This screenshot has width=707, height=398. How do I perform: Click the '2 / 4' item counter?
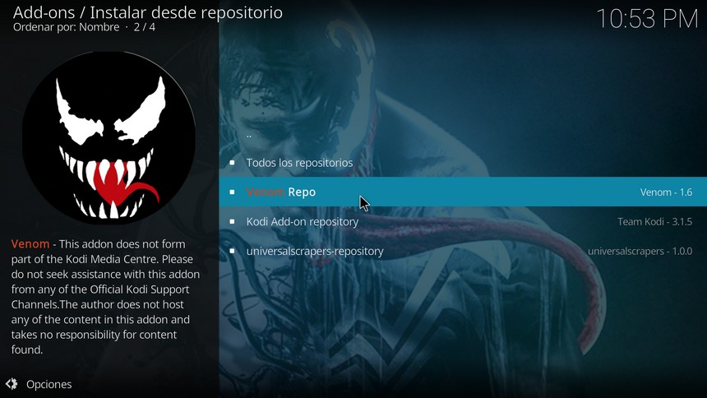pos(145,27)
